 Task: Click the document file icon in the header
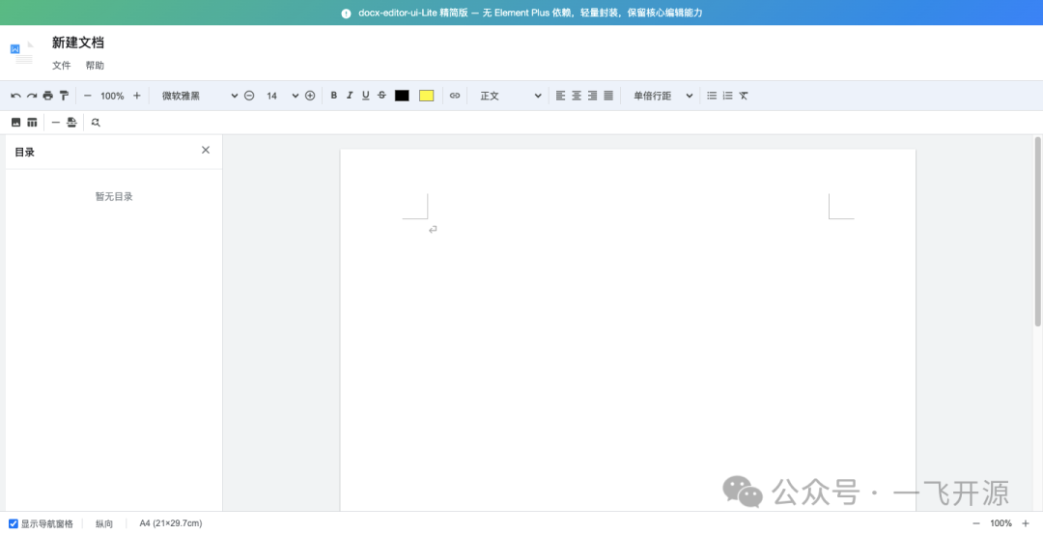coord(22,53)
